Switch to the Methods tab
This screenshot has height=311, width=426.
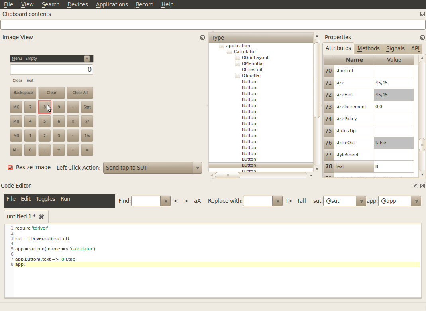coord(368,48)
